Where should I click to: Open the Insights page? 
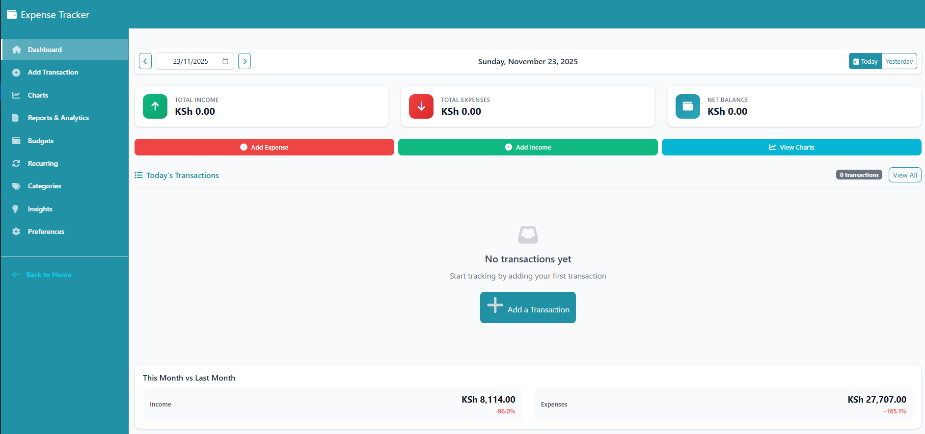[65, 209]
